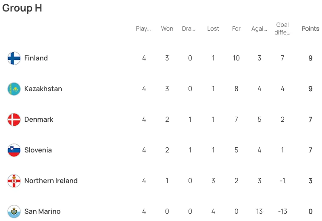Click the Kazakhstan flag icon
This screenshot has width=322, height=221.
coord(14,89)
